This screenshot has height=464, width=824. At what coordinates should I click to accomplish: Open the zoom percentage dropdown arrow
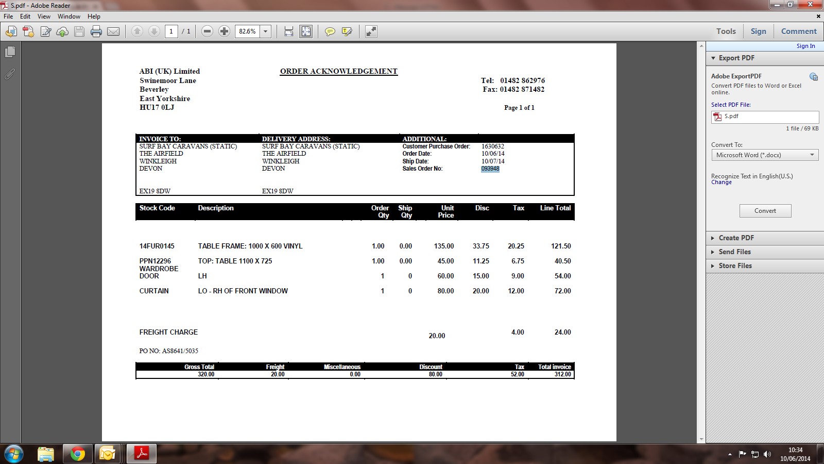266,31
